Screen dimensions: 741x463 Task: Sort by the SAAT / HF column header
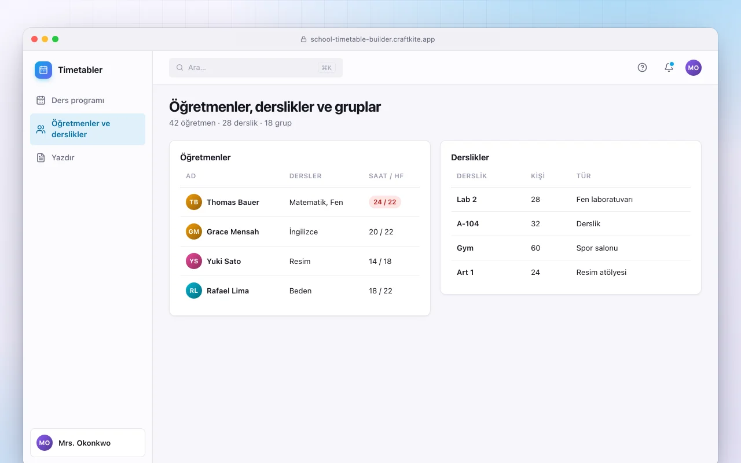[386, 176]
